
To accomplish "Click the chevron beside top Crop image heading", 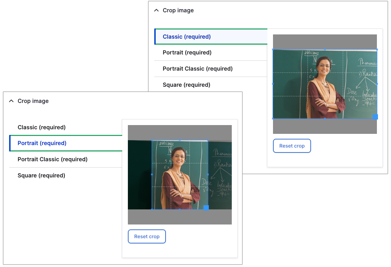I will tap(156, 11).
